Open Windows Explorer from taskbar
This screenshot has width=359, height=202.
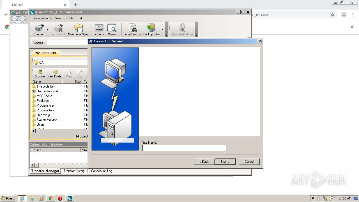[x=32, y=198]
